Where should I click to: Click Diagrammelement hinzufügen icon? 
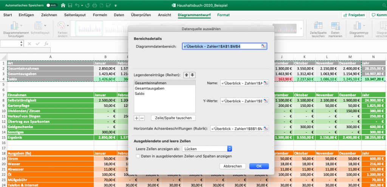click(14, 26)
